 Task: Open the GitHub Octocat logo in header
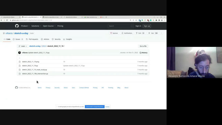[17, 26]
